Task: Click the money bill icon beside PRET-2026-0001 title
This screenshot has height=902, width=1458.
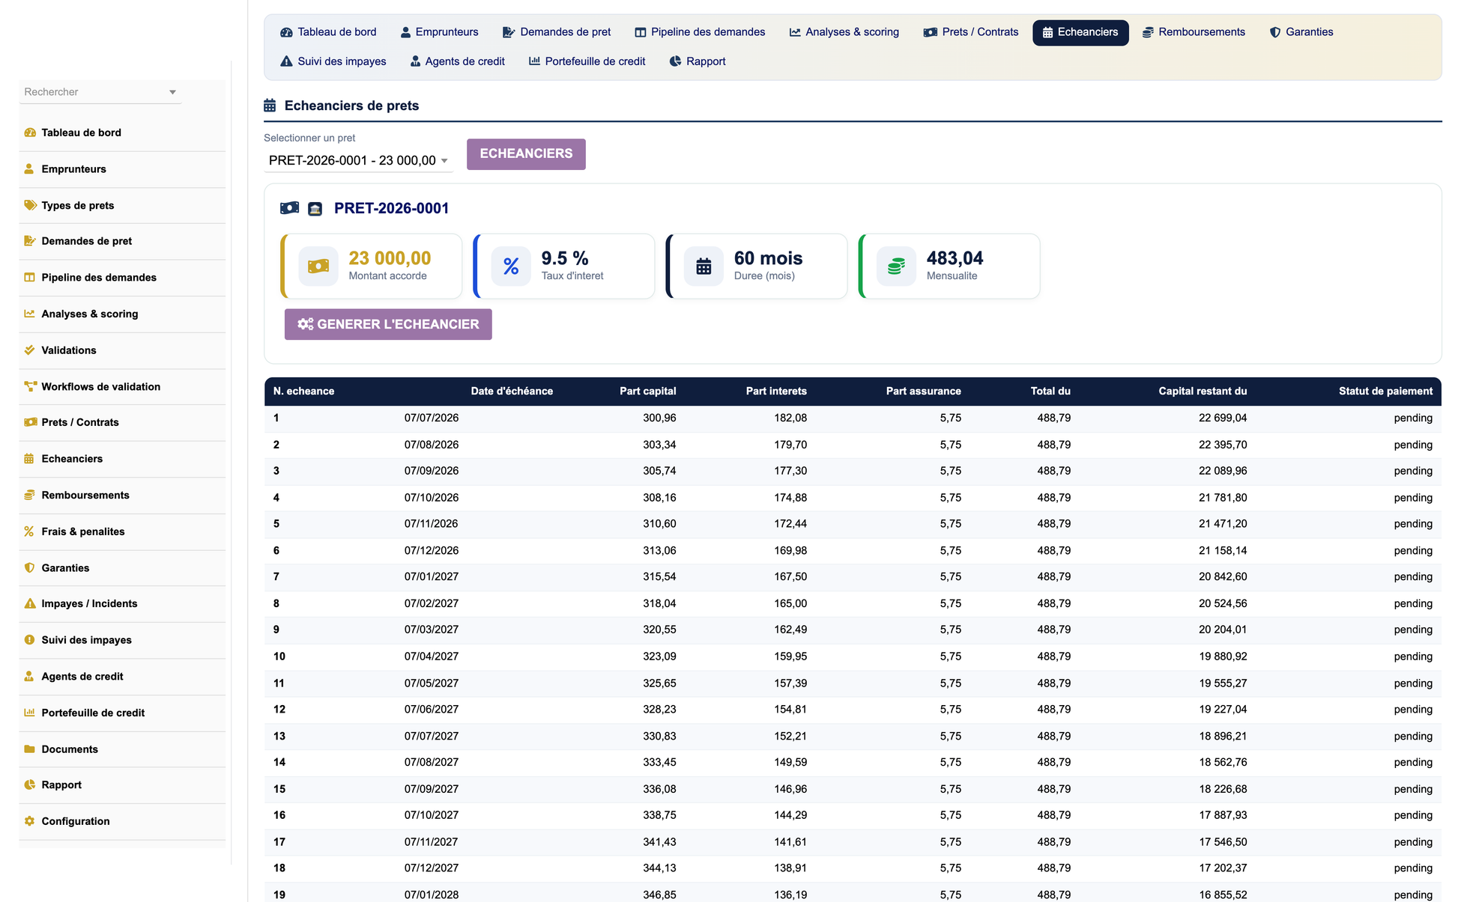Action: pyautogui.click(x=289, y=208)
